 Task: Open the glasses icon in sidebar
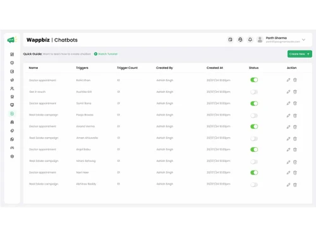(12, 148)
